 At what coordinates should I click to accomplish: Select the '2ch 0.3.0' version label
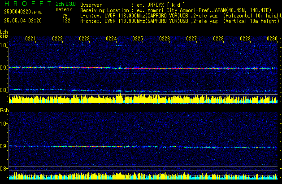[65, 4]
